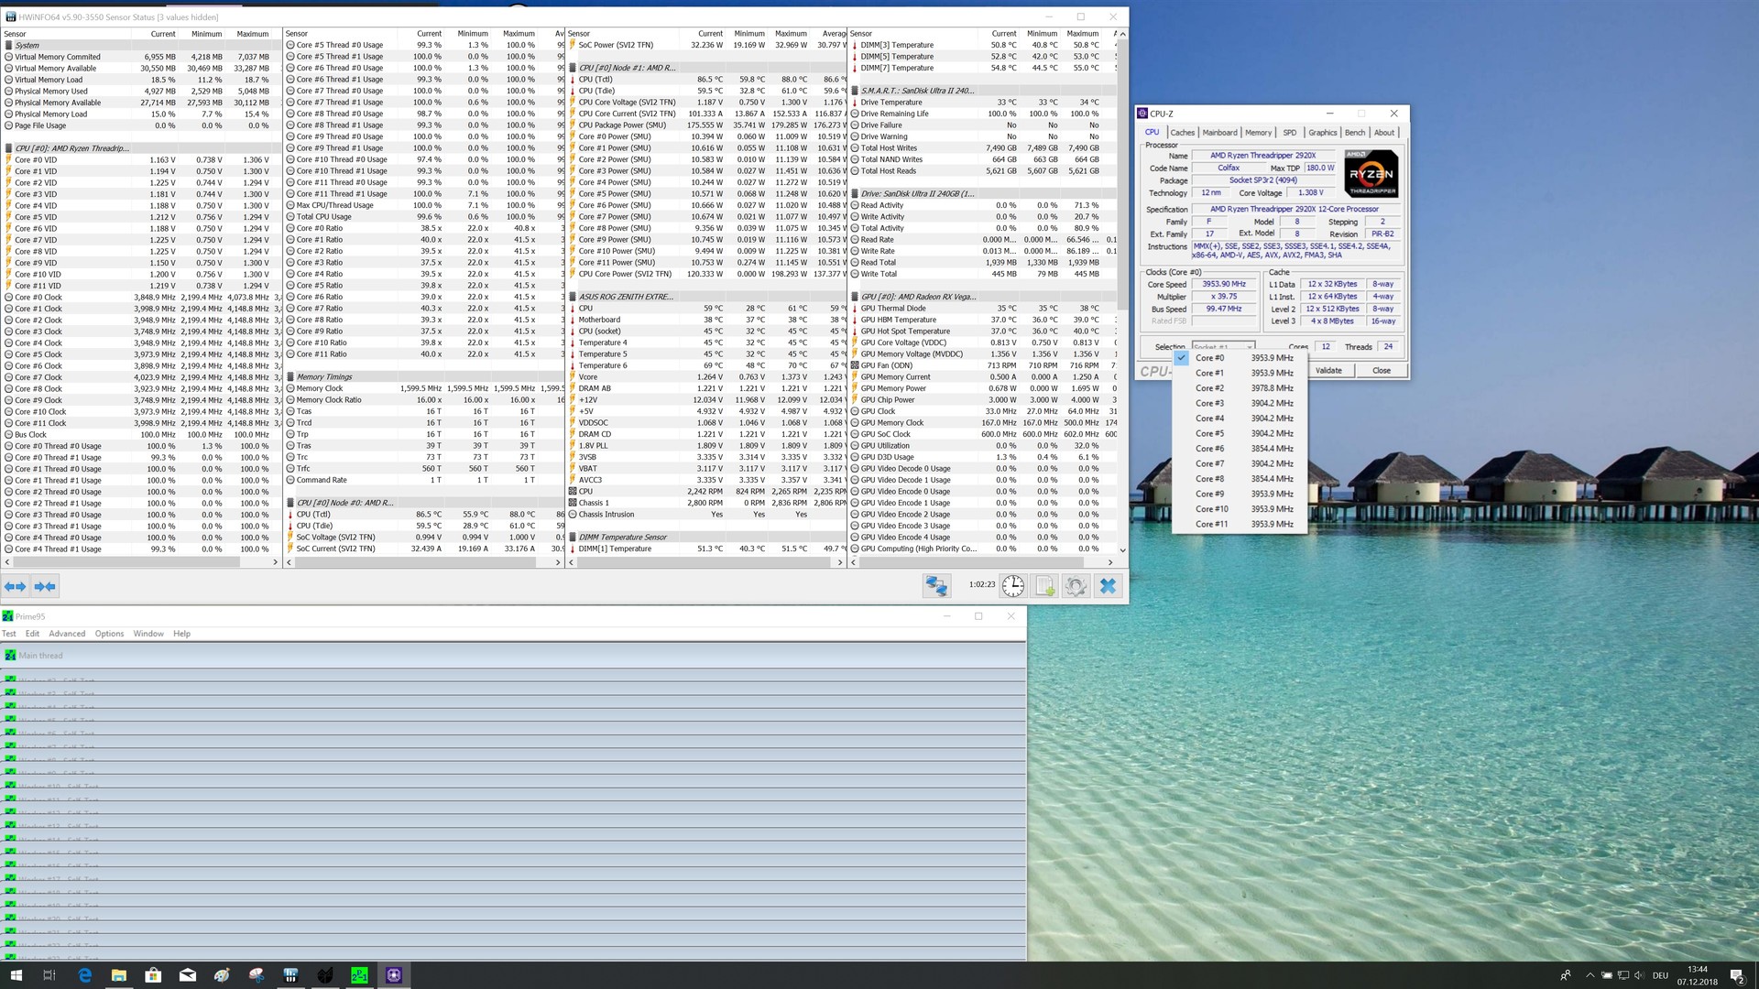Open taskbar clock showing 13:44

coord(1698,975)
